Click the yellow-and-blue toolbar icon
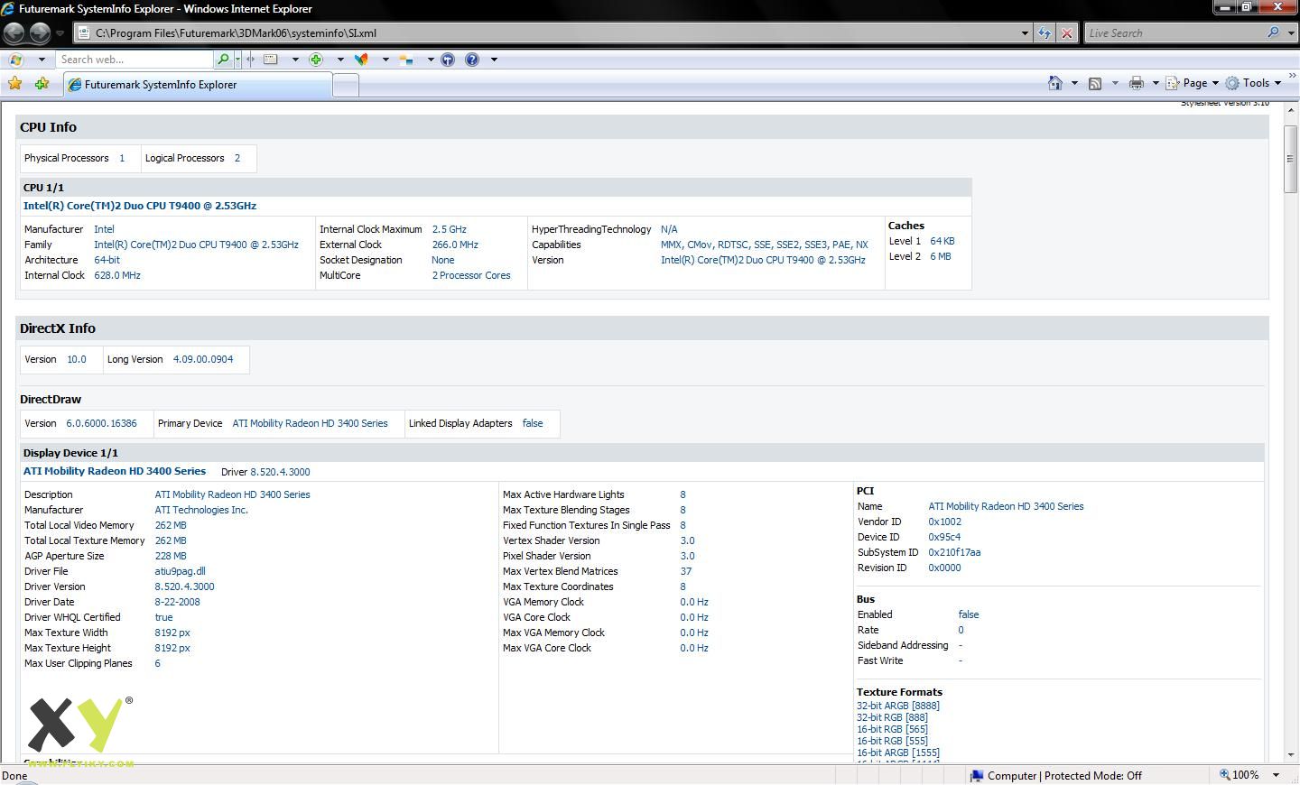This screenshot has width=1300, height=785. coord(406,60)
